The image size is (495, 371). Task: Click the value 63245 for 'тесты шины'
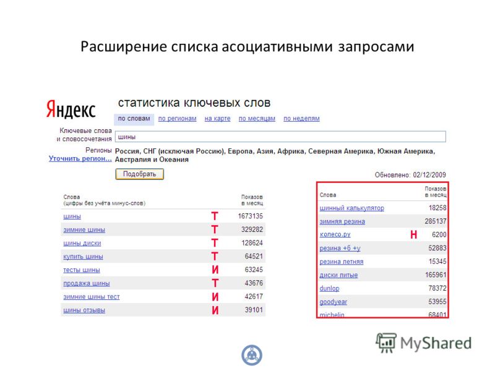click(x=254, y=270)
